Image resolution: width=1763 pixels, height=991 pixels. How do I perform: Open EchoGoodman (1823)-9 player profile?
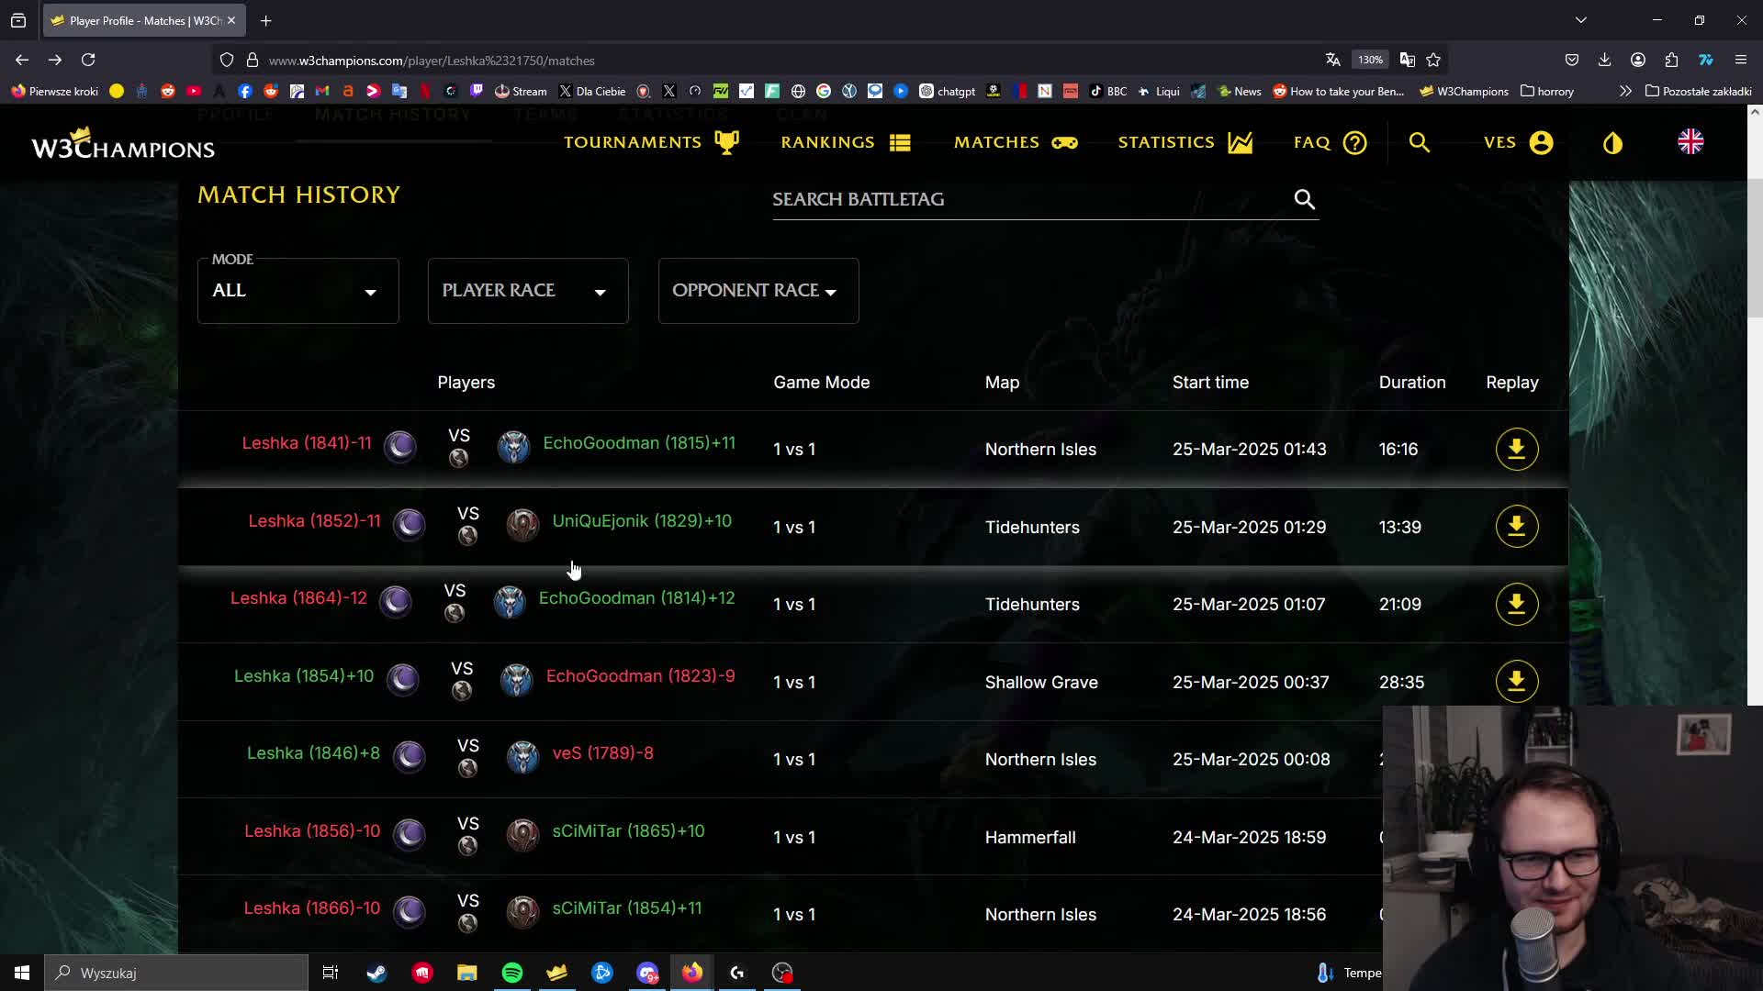pos(640,676)
